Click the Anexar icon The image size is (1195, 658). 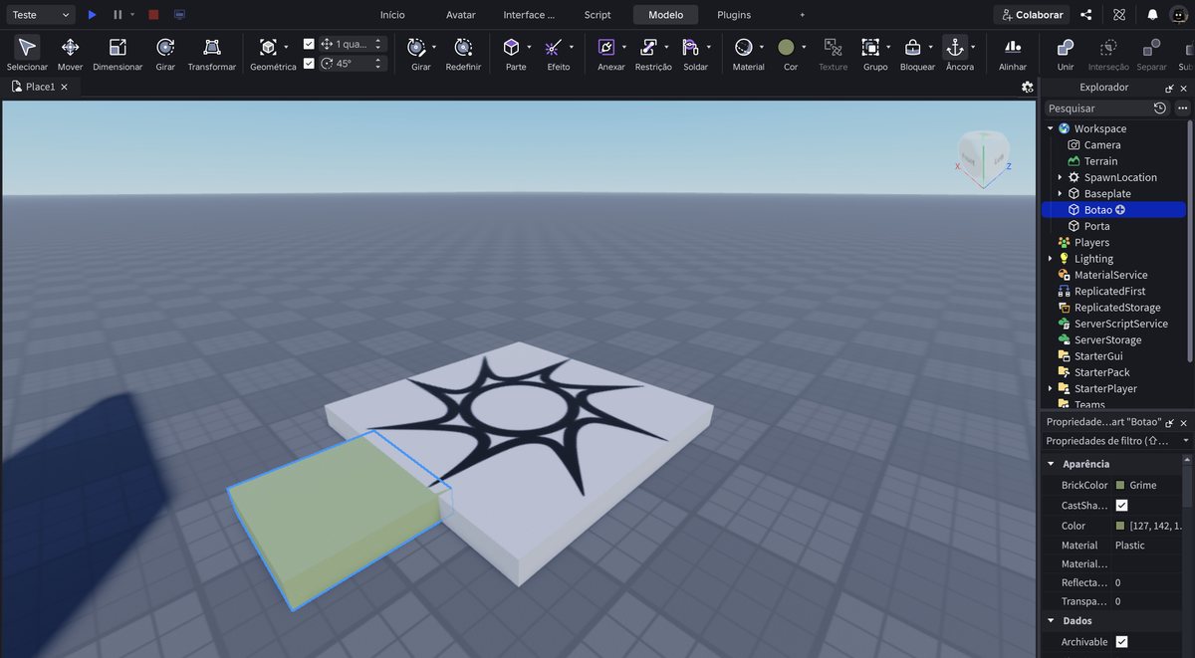coord(605,47)
